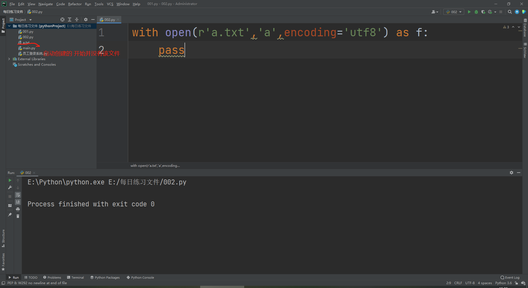Select the 002 tab in Run panel
Viewport: 528px width, 288px height.
click(28, 173)
